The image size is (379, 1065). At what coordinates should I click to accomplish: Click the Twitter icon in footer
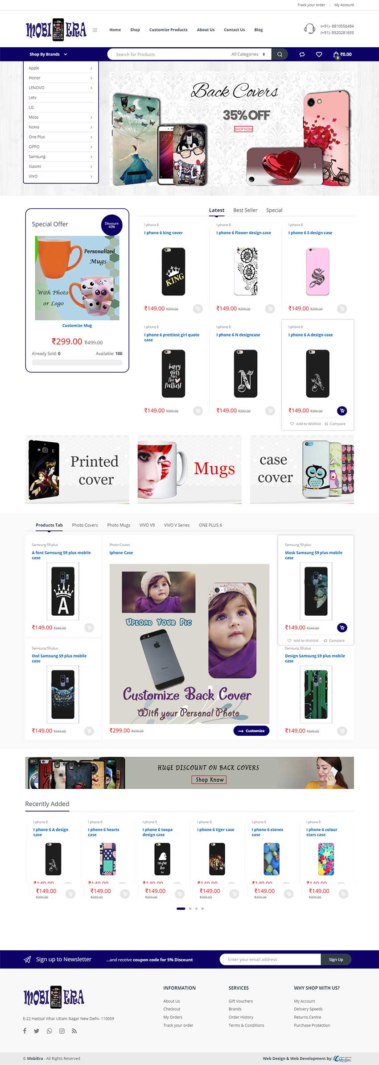[37, 1031]
